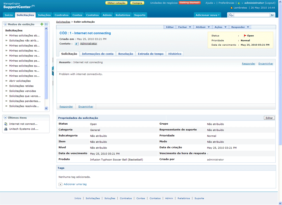Click the Lembretes reminders link
282x205 pixels.
click(240, 8)
